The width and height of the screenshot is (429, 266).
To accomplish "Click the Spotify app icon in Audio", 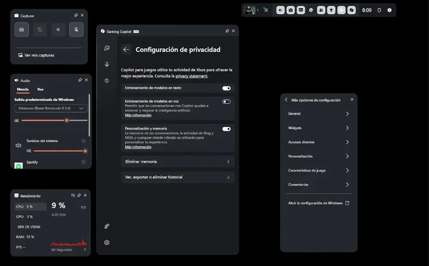I will (19, 165).
